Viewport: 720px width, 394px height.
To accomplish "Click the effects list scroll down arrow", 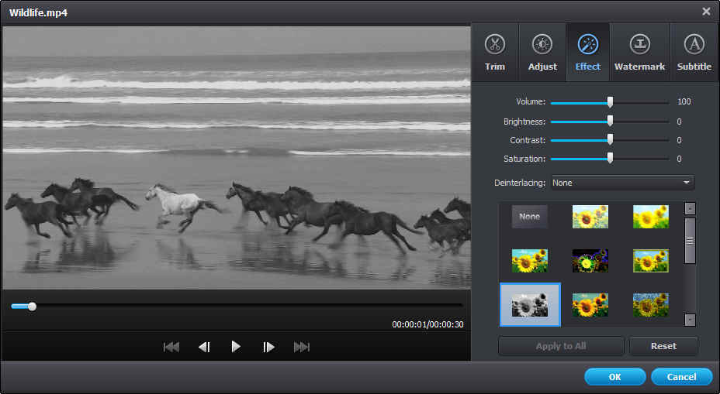I will tap(690, 320).
